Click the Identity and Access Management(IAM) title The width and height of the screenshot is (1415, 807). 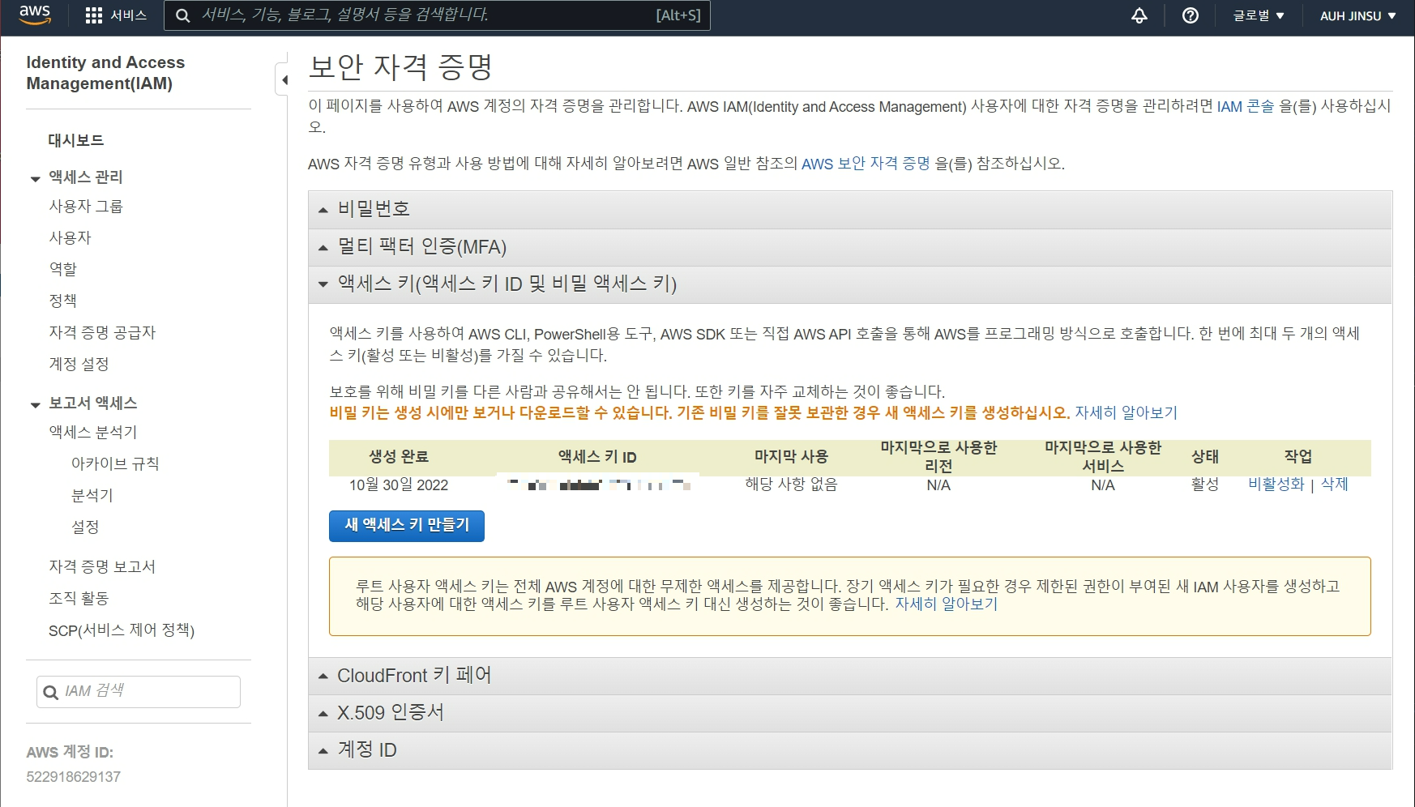pos(105,73)
